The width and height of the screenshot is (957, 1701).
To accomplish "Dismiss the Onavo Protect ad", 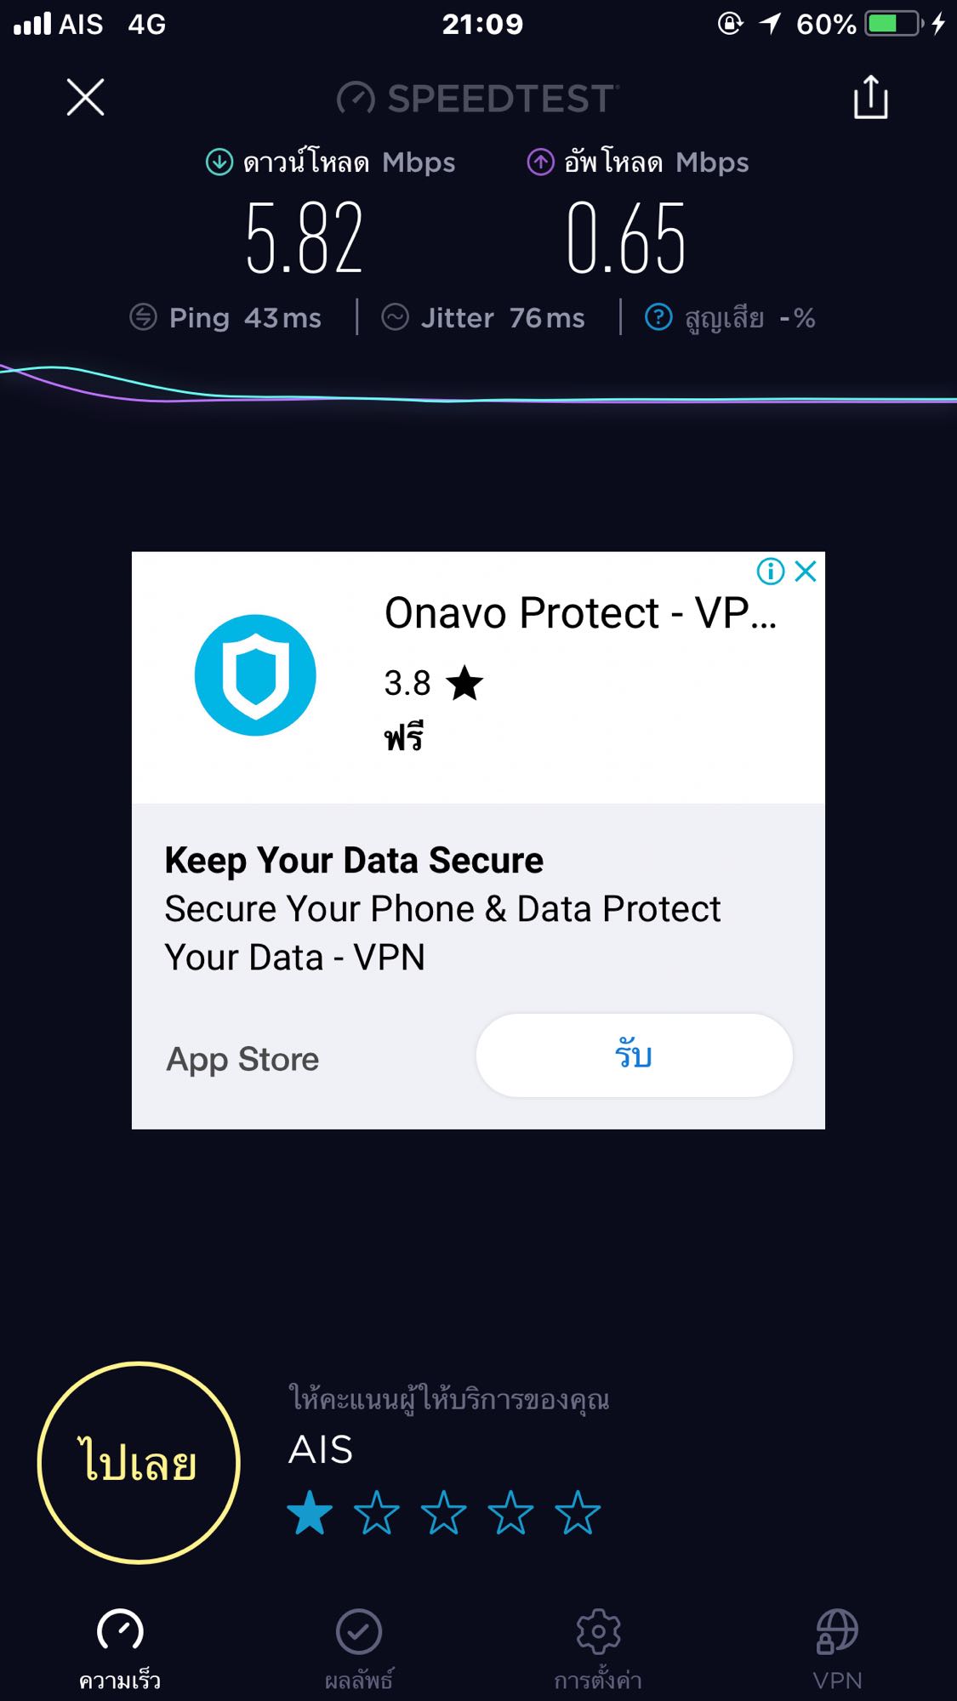I will [x=806, y=571].
